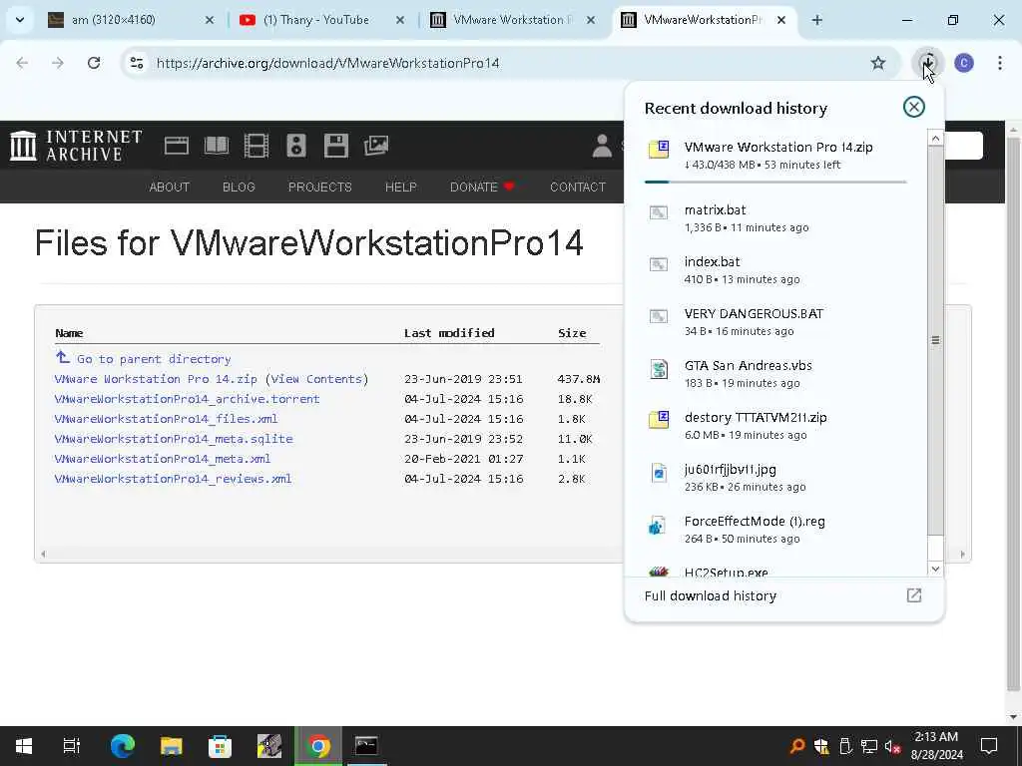Go to parent directory link
Image resolution: width=1022 pixels, height=766 pixels.
coord(144,358)
